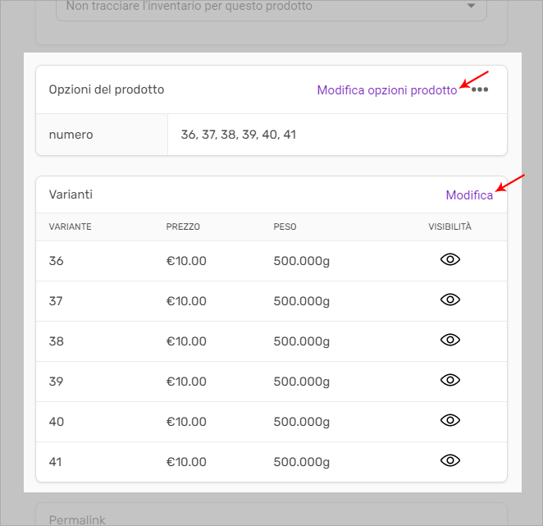
Task: Toggle visibility eye for variant 36
Action: [x=449, y=259]
